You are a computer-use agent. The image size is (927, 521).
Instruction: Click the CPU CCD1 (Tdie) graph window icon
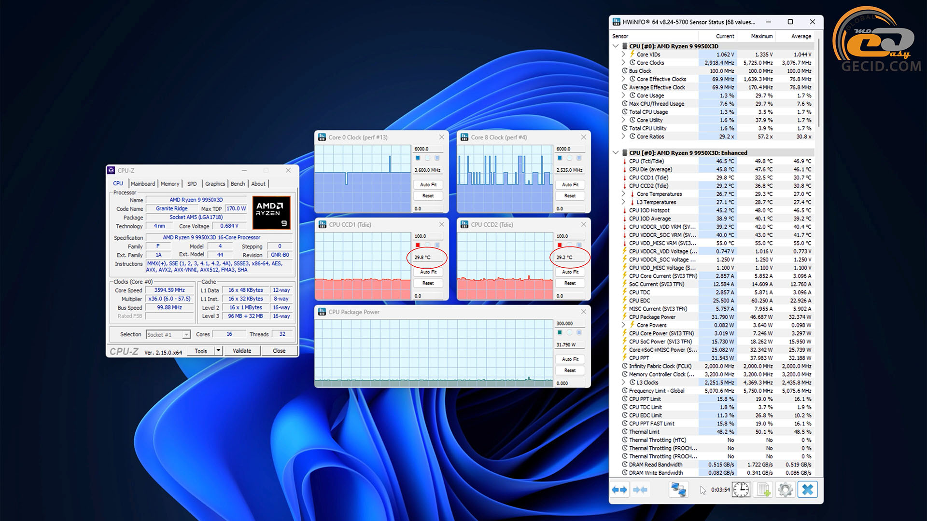pyautogui.click(x=322, y=225)
